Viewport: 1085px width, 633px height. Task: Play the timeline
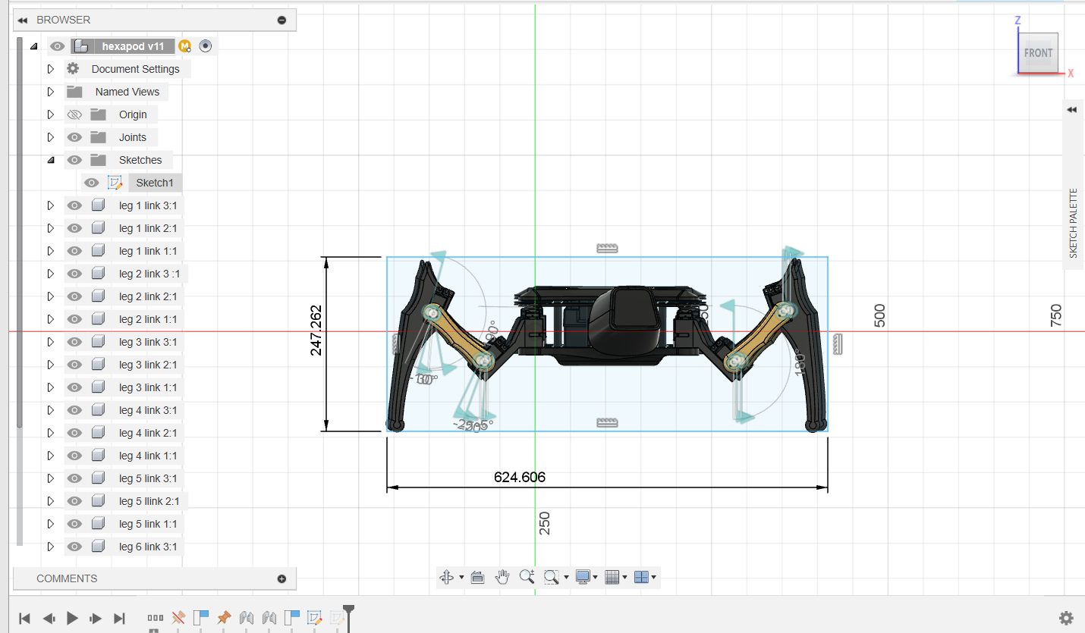(72, 618)
